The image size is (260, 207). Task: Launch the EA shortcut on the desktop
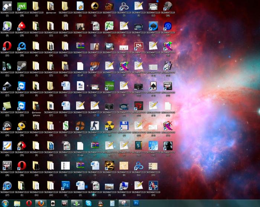coord(7,126)
